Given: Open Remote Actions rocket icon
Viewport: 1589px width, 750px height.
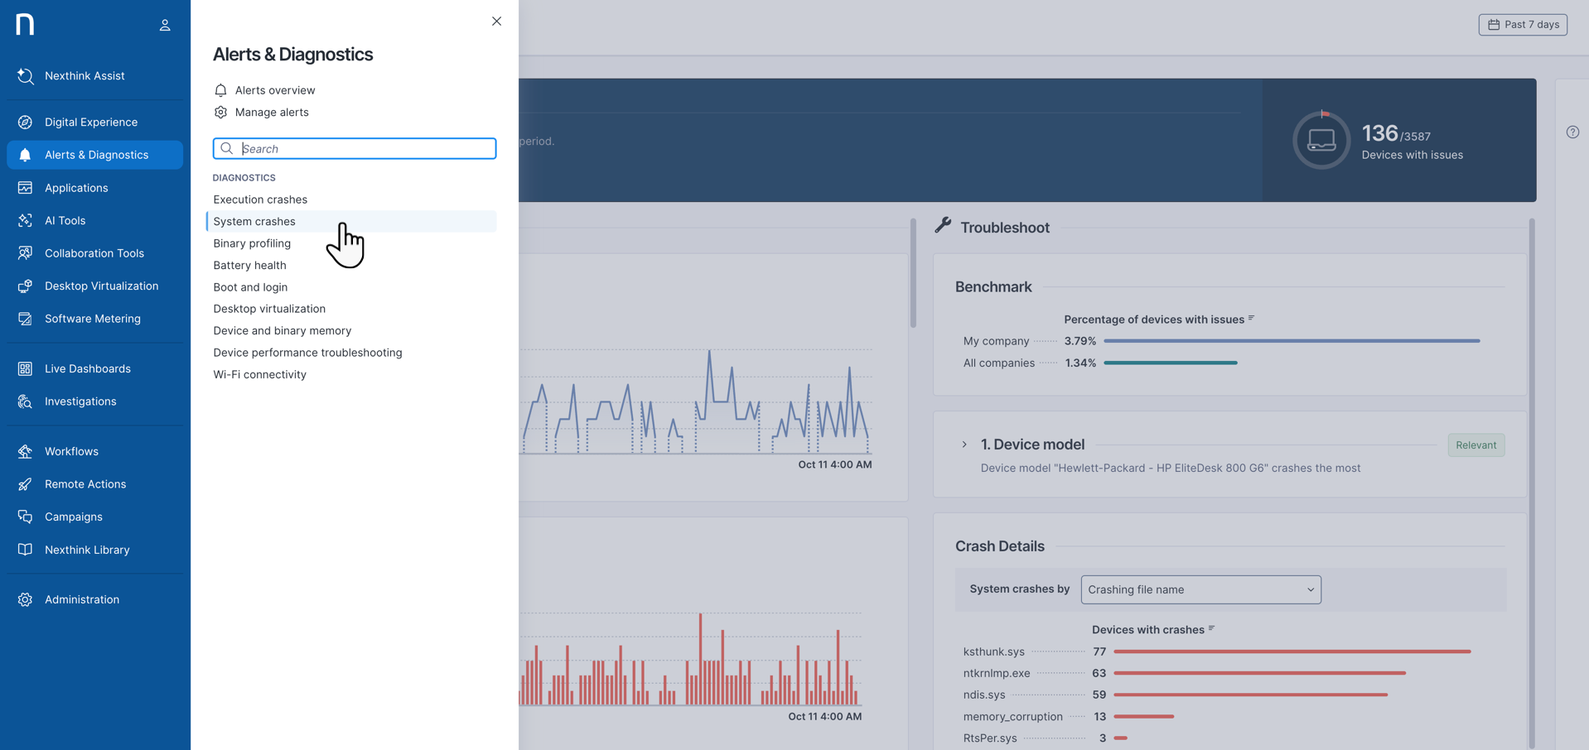Looking at the screenshot, I should [25, 484].
